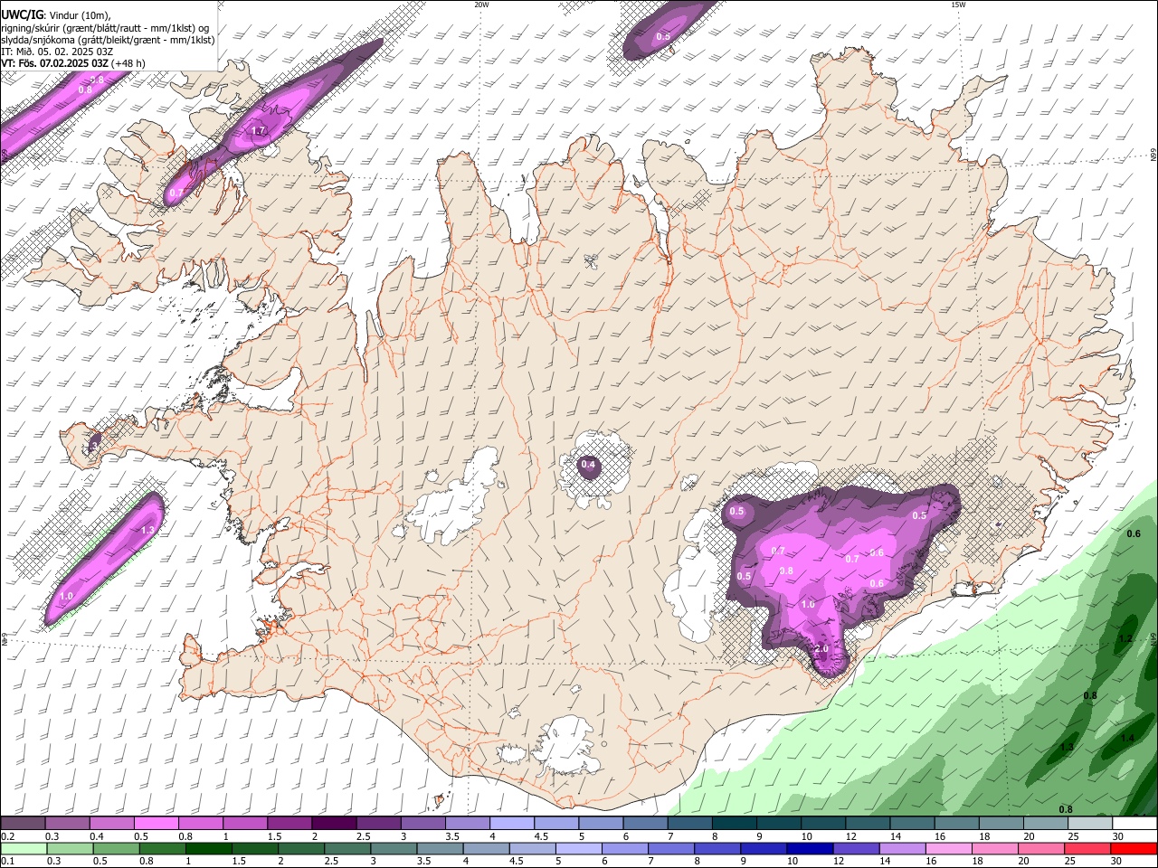Click the darkest purple 2–2.5 snow legend swatch
This screenshot has width=1158, height=868.
tap(333, 824)
